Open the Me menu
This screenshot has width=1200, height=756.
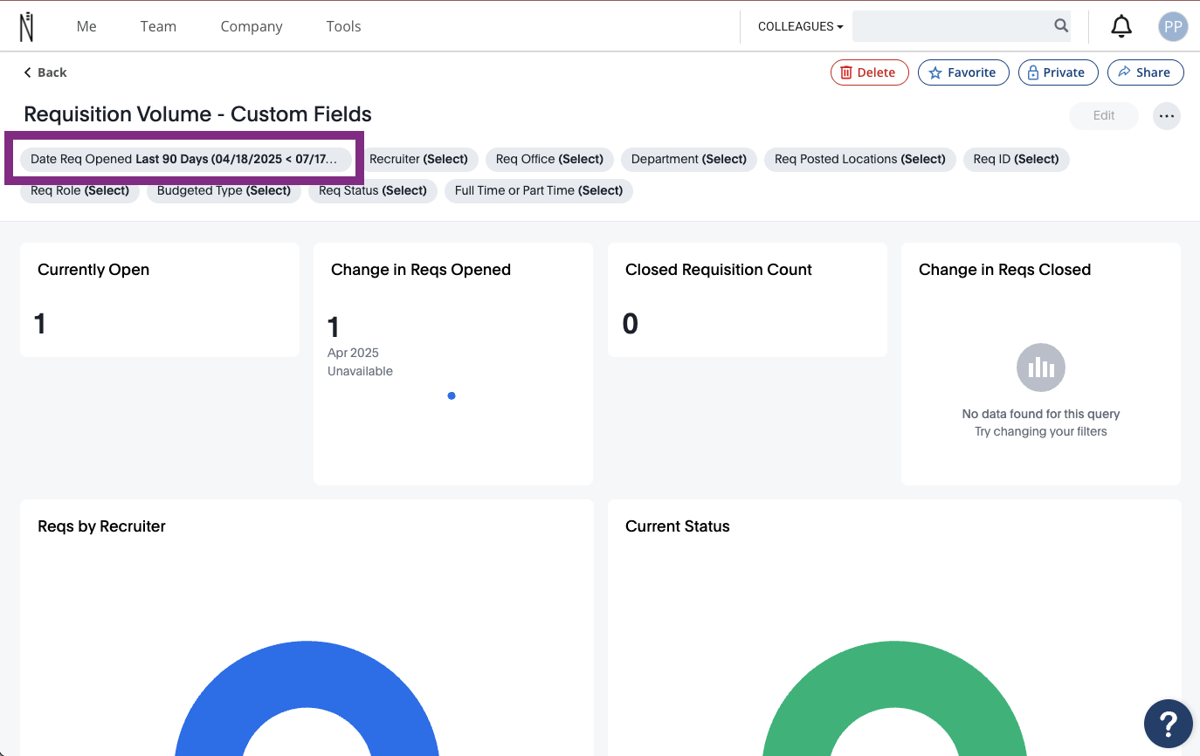(x=86, y=26)
